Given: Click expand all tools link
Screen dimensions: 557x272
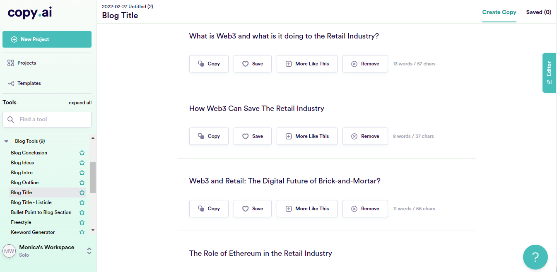Looking at the screenshot, I should [80, 103].
